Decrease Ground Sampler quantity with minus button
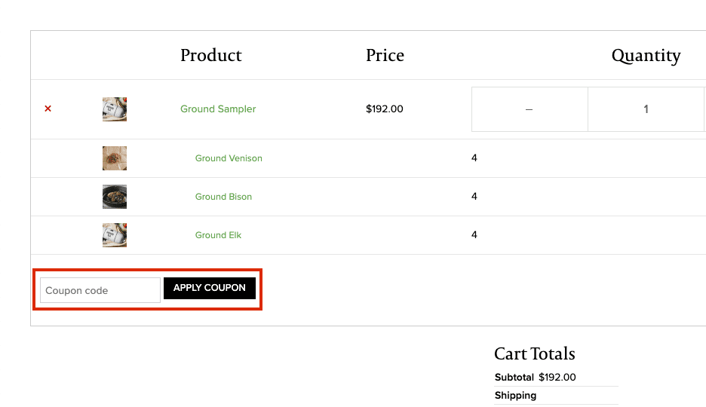The height and width of the screenshot is (407, 706). coord(529,109)
